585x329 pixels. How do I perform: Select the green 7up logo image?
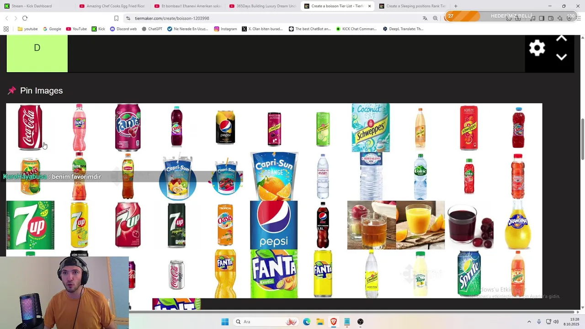coord(30,225)
